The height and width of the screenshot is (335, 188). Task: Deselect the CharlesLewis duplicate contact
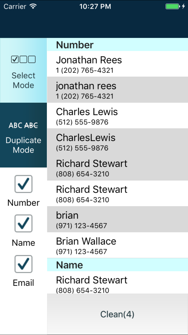point(117,141)
